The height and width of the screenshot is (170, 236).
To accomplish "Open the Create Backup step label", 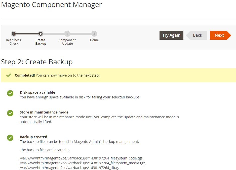I will point(41,42).
